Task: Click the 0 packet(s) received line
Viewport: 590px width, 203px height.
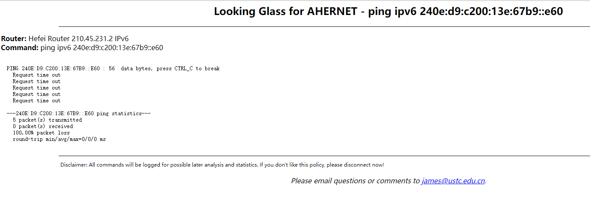Action: point(43,126)
